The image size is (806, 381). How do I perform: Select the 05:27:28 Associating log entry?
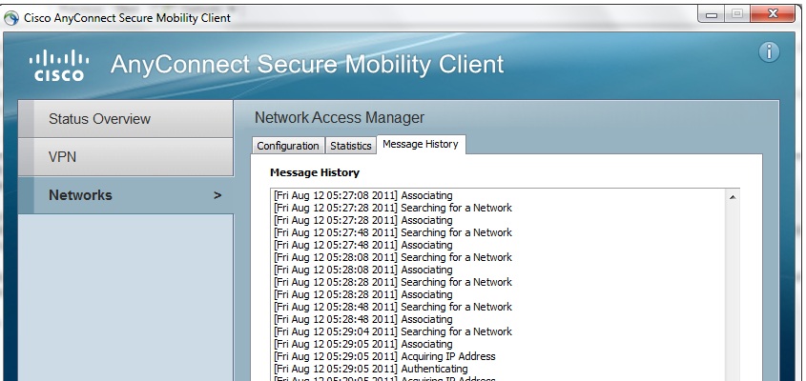[362, 220]
